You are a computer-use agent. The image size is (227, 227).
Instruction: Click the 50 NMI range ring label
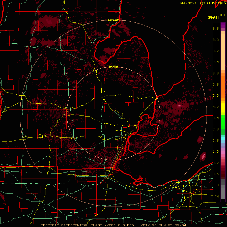(x=113, y=67)
